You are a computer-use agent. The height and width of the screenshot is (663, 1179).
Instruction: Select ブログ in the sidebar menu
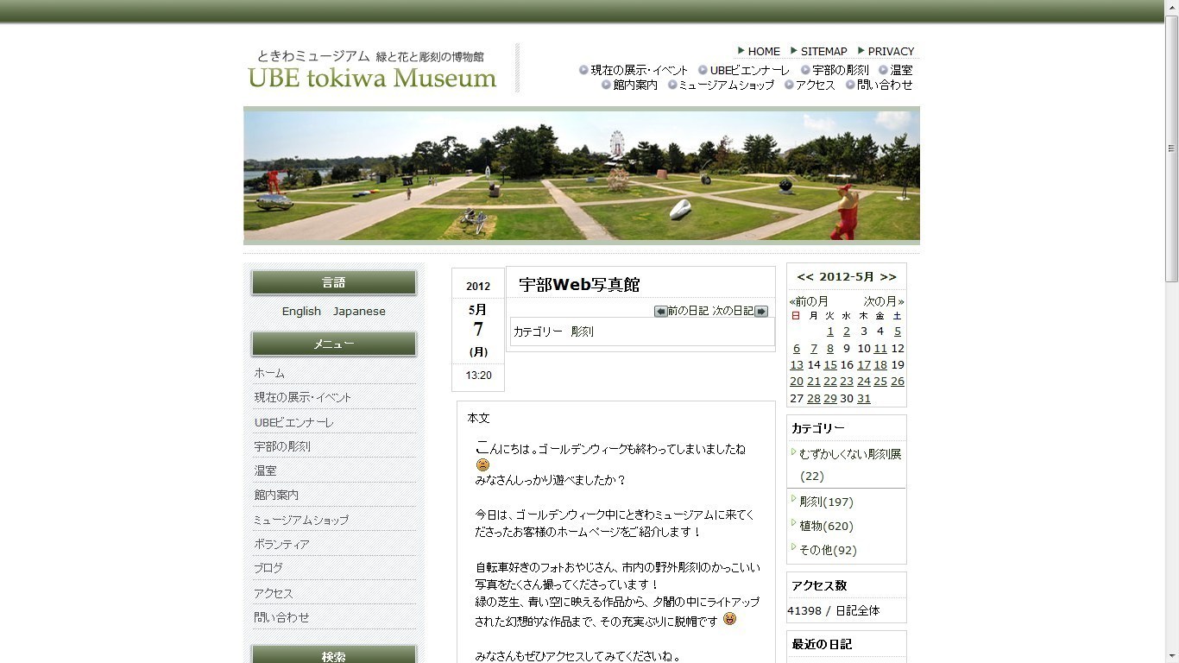268,568
